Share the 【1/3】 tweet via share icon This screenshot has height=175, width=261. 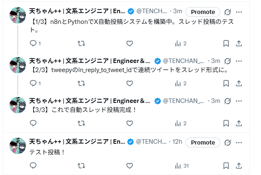click(239, 43)
